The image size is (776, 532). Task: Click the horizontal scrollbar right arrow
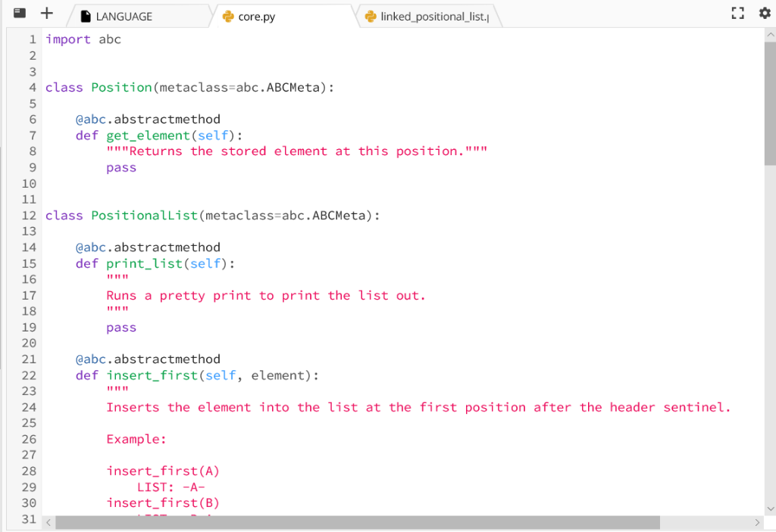coord(757,522)
